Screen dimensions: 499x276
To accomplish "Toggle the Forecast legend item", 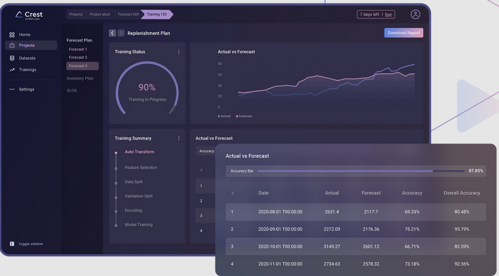I will 244,116.
